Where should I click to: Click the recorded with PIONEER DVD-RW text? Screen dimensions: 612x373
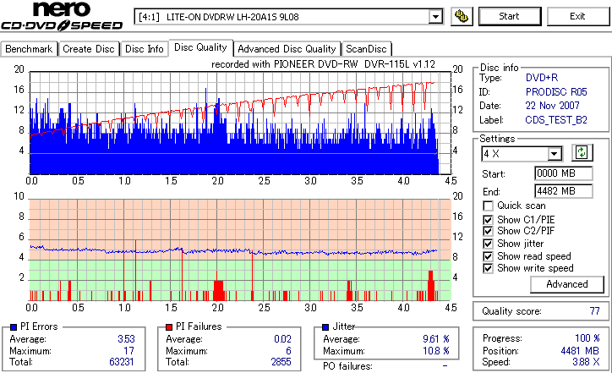tap(323, 64)
